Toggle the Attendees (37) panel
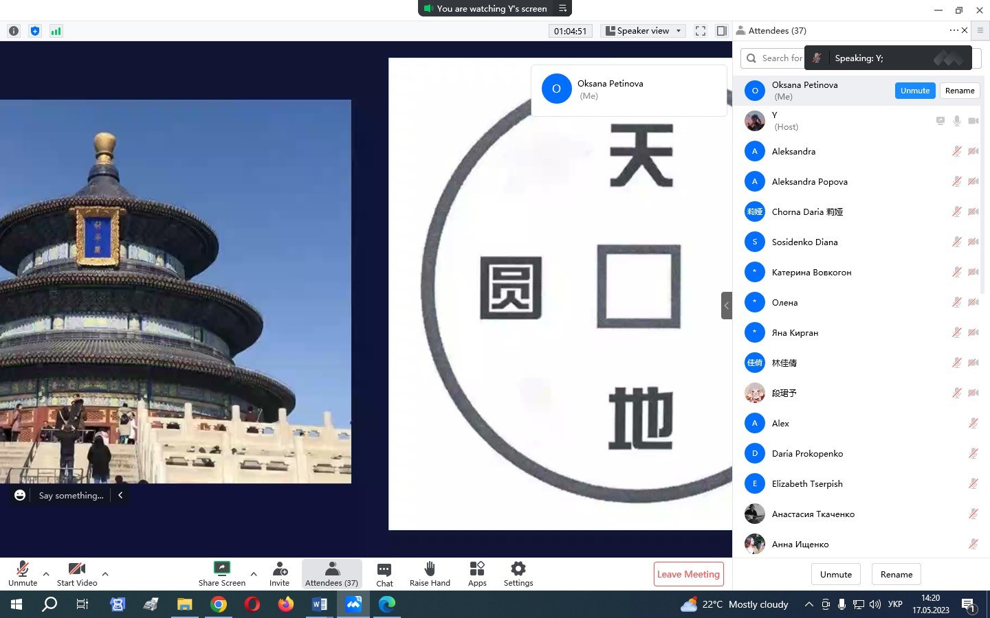Image resolution: width=990 pixels, height=618 pixels. click(x=331, y=574)
